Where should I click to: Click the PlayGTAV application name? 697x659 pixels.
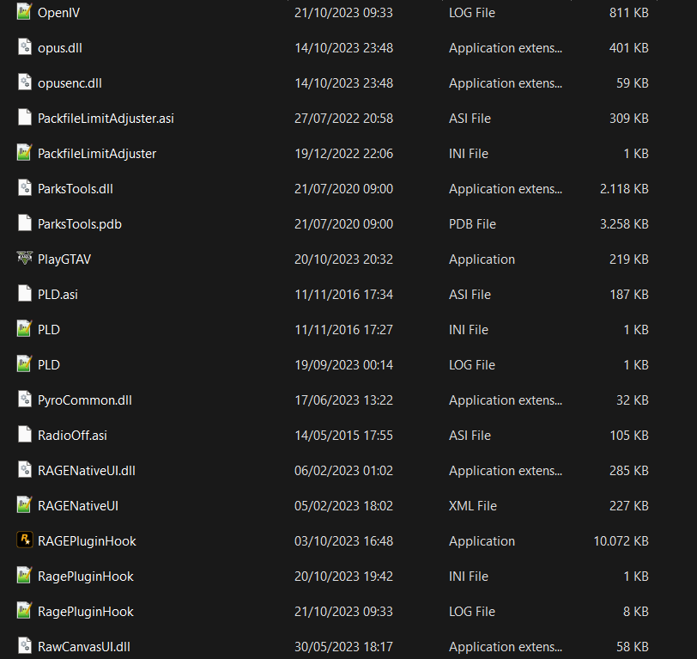click(x=64, y=259)
